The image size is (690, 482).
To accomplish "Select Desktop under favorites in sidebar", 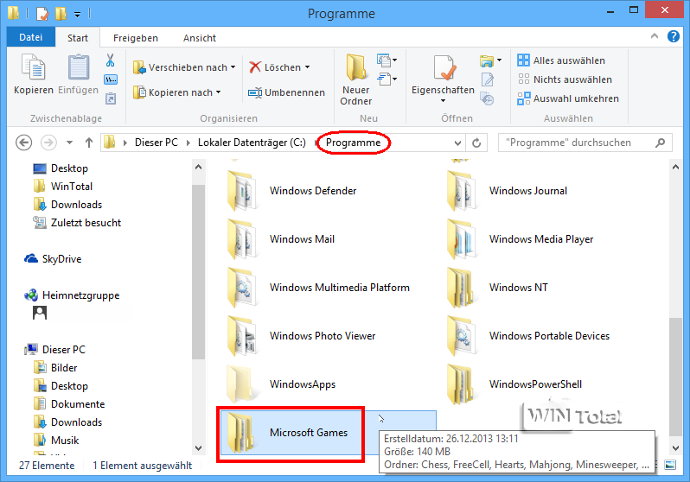I will tap(61, 168).
